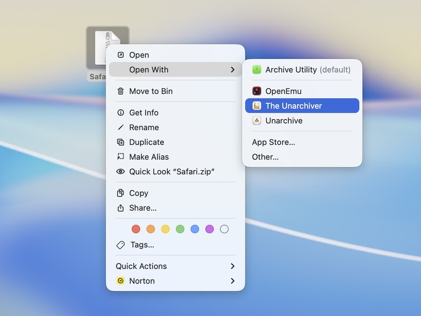
Task: Choose Copy from the context menu
Action: [x=176, y=193]
